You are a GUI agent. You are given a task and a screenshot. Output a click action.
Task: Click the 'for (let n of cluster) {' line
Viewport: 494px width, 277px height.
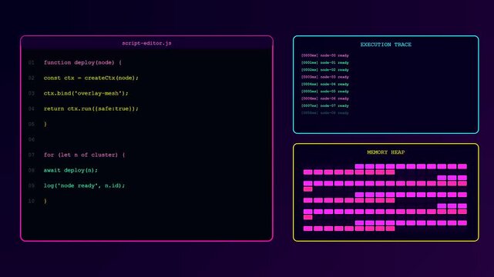(84, 155)
